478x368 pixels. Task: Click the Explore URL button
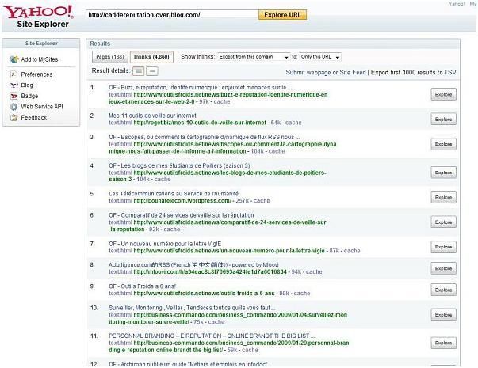pos(282,15)
